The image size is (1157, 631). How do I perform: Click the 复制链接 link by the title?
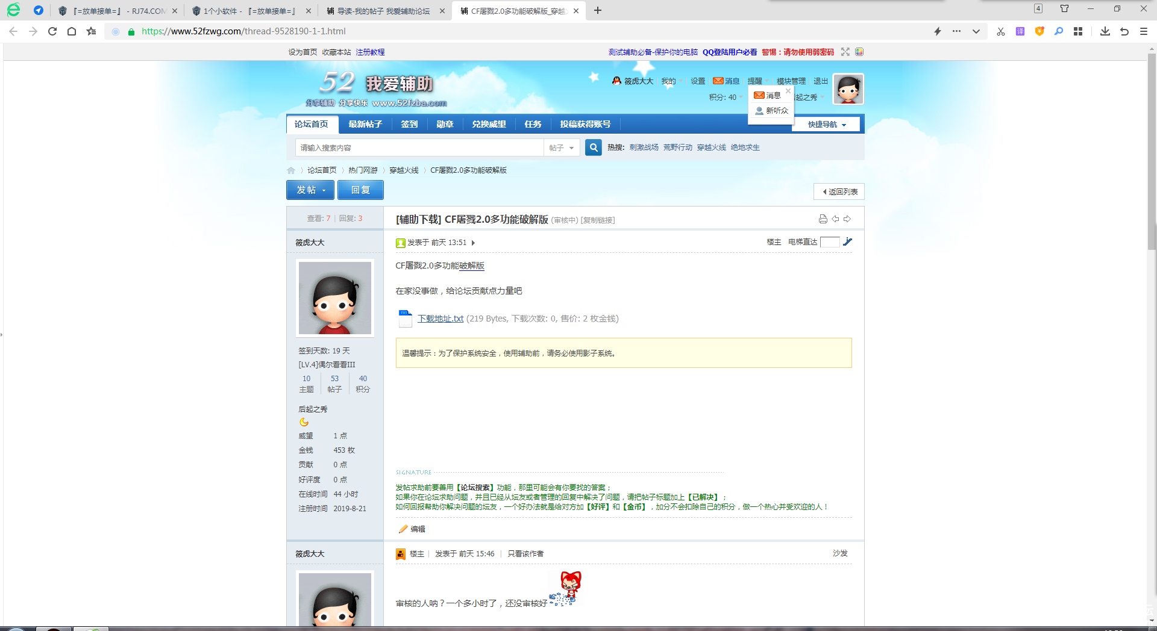point(598,220)
